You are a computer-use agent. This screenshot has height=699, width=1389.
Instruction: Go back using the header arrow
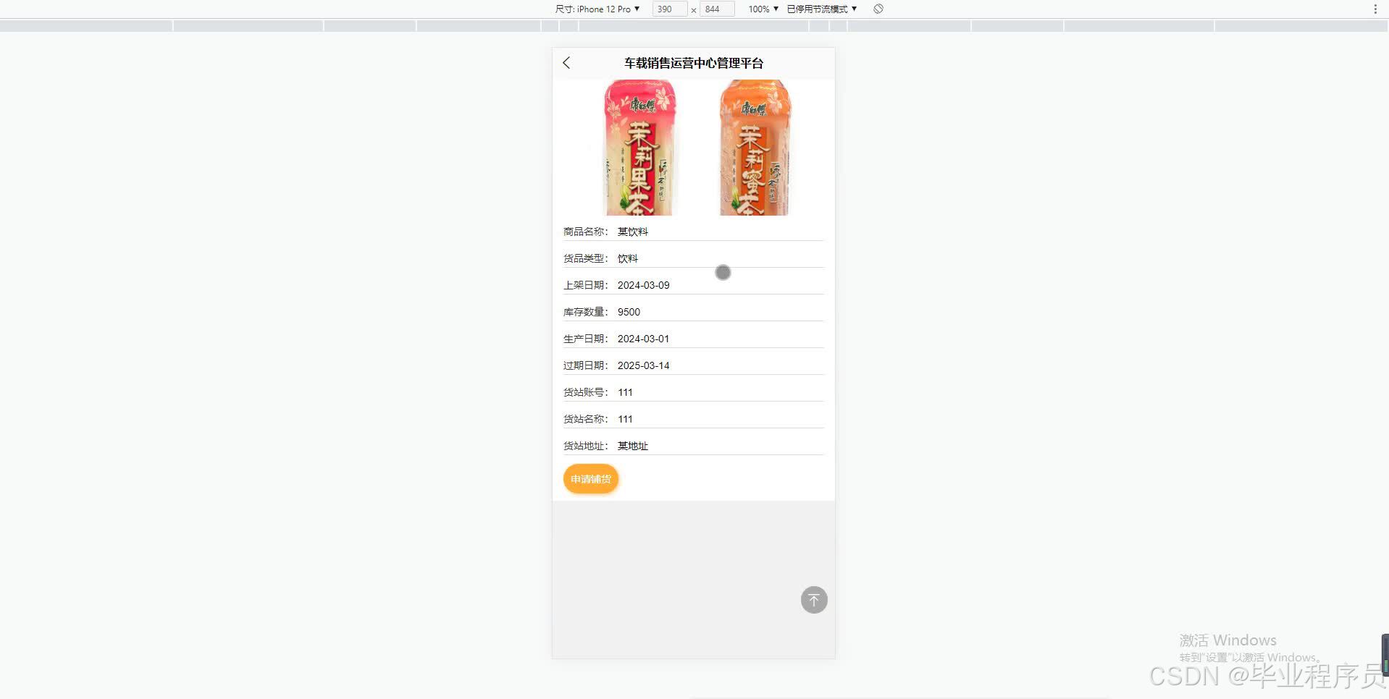(x=566, y=63)
